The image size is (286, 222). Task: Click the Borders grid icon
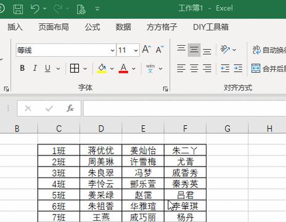[75, 68]
